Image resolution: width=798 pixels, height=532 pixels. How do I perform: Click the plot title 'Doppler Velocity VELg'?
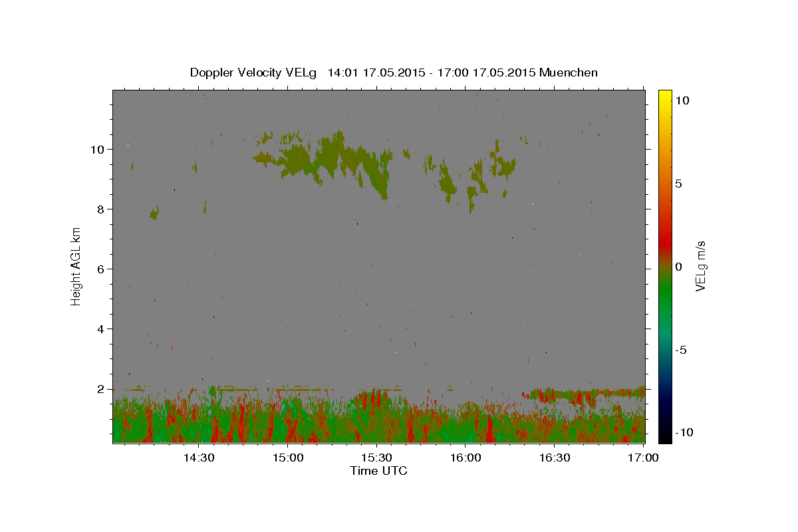(x=255, y=72)
